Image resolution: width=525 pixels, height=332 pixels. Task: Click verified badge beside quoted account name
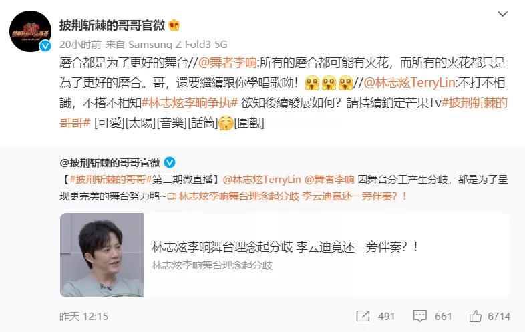tap(170, 162)
